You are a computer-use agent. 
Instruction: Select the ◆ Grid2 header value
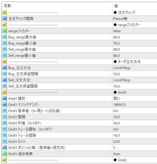tap(120, 160)
